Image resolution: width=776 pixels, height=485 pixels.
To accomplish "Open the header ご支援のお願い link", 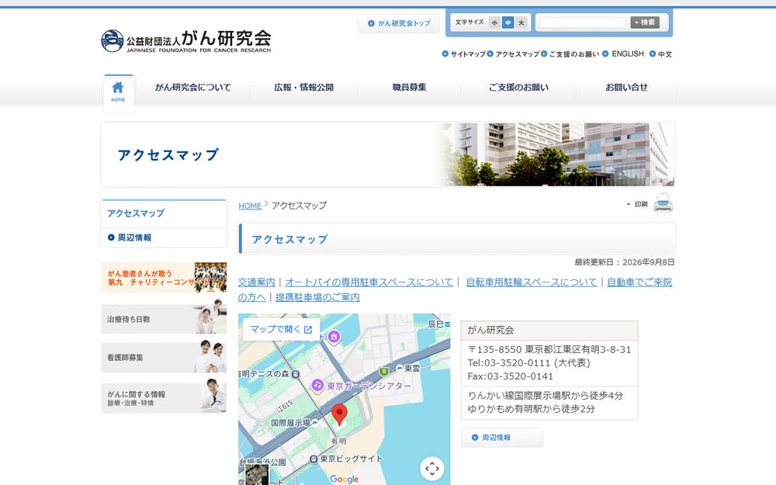I will pyautogui.click(x=570, y=54).
